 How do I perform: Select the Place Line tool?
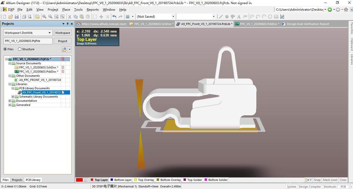pos(221,17)
